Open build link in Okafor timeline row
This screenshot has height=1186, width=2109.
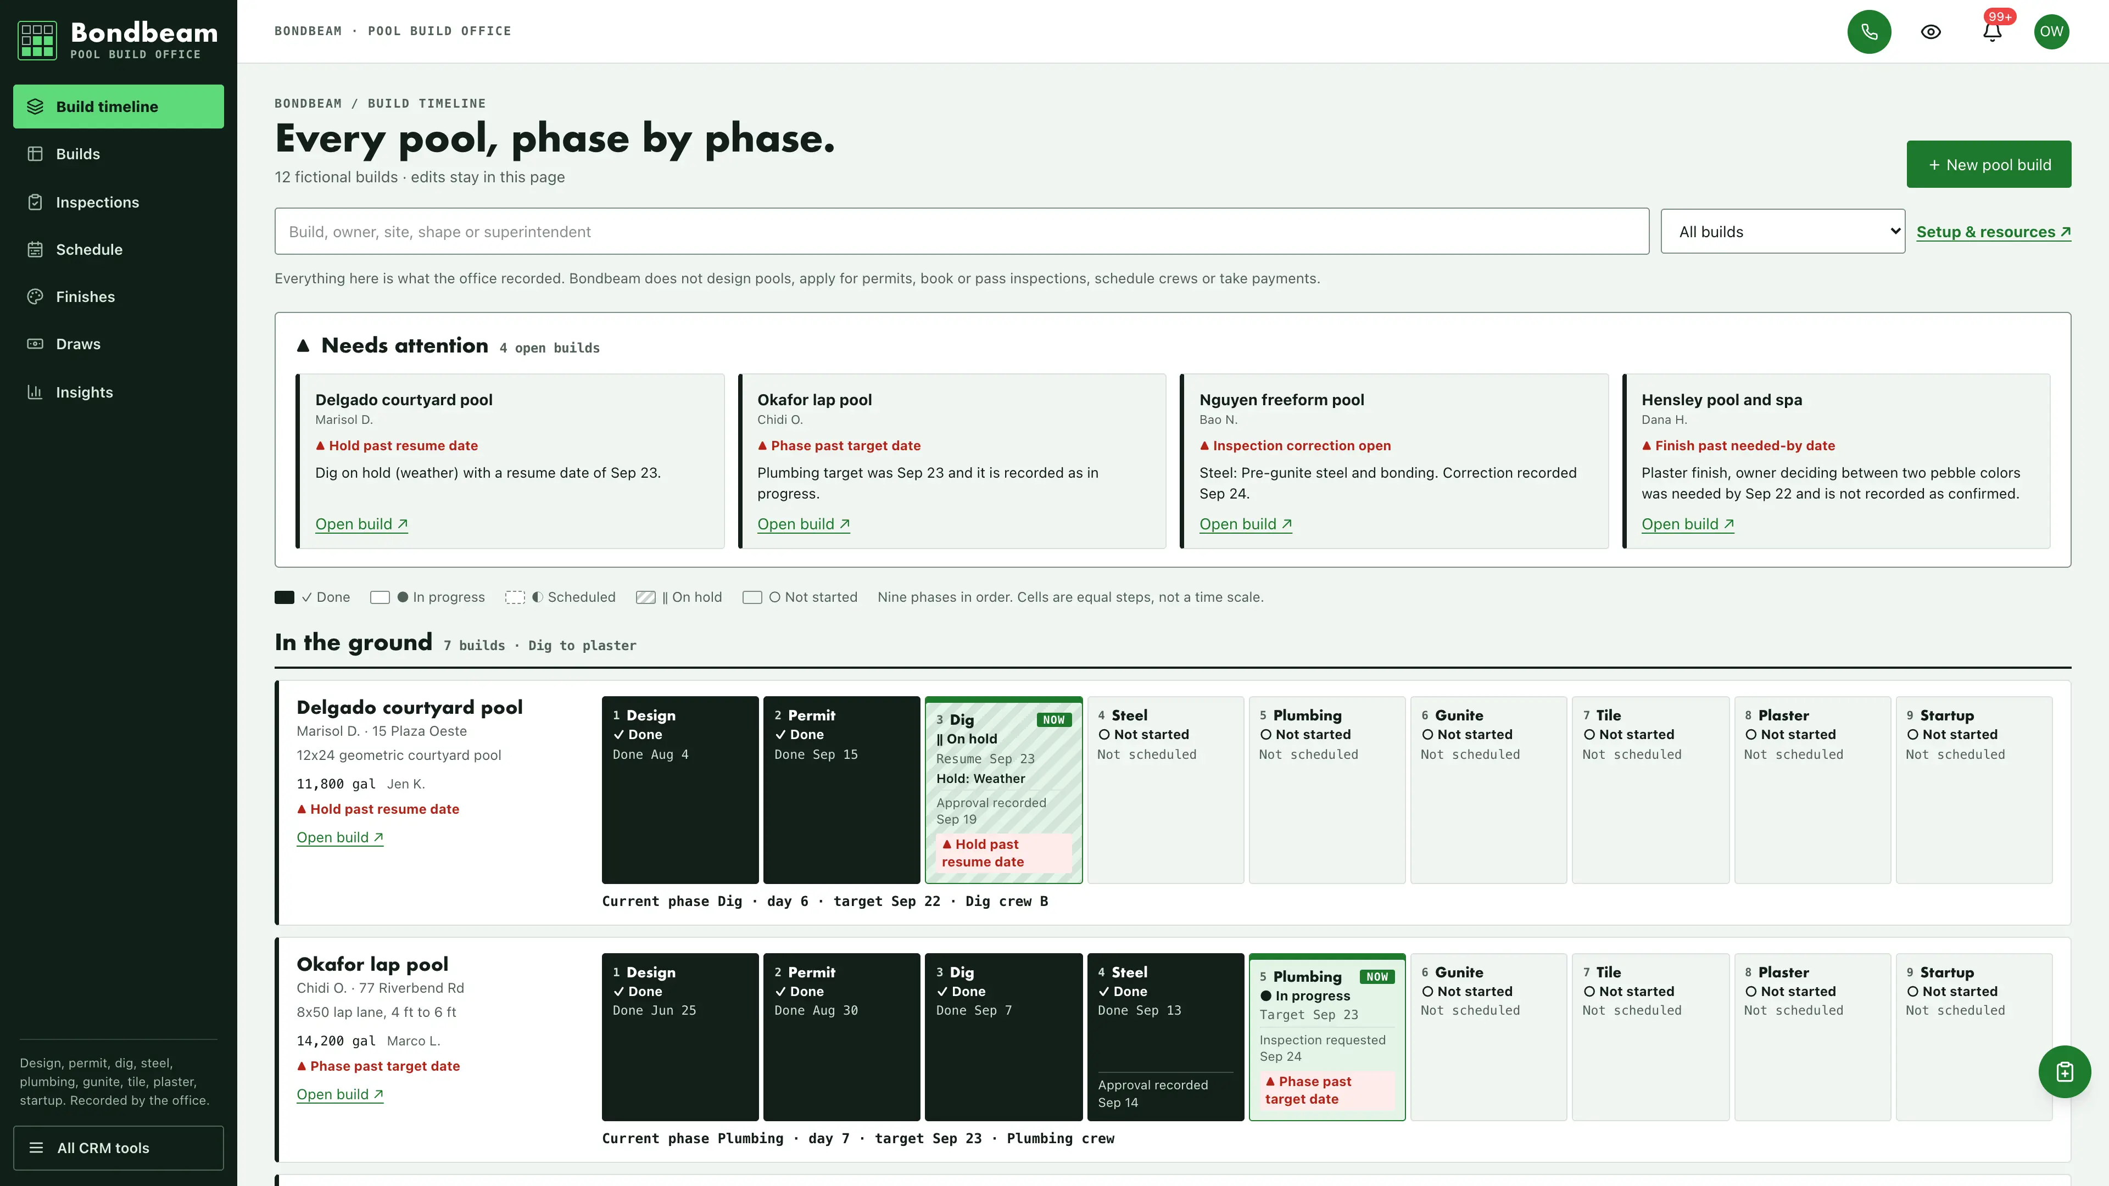tap(340, 1094)
